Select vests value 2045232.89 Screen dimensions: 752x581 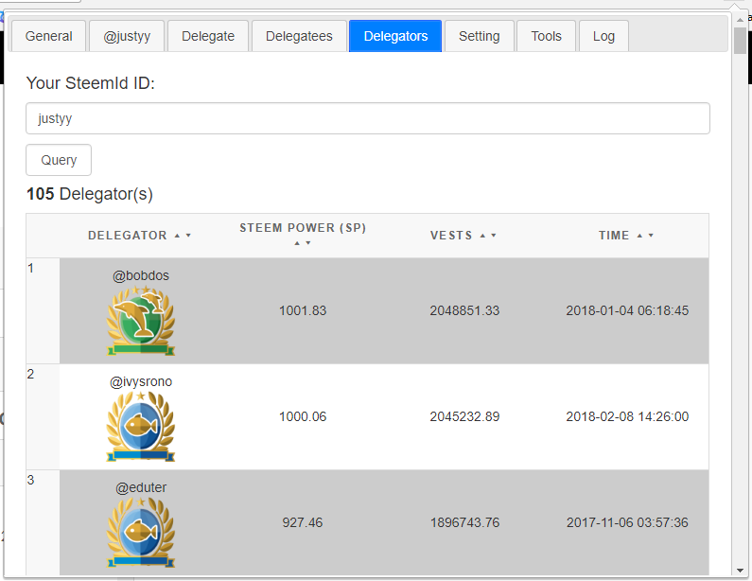point(464,417)
